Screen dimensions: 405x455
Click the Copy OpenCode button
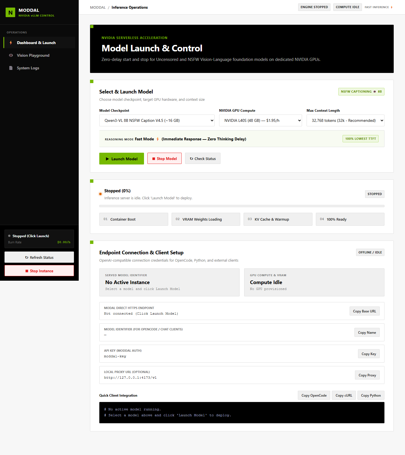[314, 395]
